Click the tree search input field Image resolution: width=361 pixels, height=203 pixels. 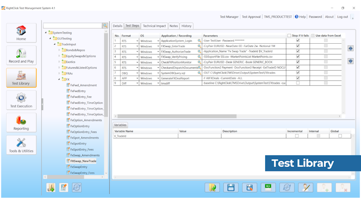[73, 25]
